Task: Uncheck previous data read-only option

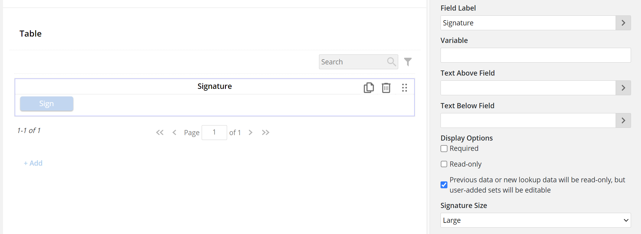Action: click(x=444, y=185)
